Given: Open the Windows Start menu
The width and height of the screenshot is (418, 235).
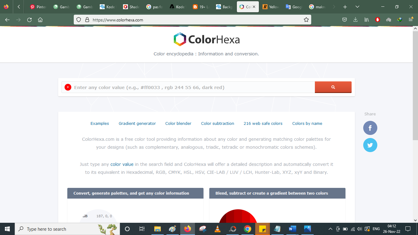Looking at the screenshot, I should pyautogui.click(x=7, y=229).
